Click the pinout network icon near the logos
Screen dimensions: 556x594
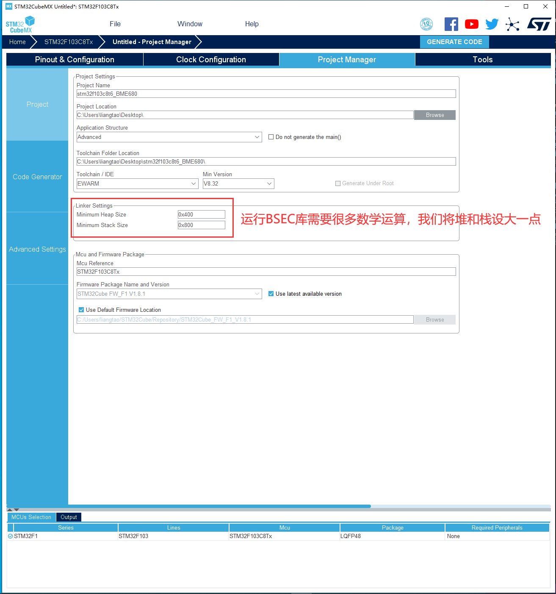pyautogui.click(x=512, y=25)
